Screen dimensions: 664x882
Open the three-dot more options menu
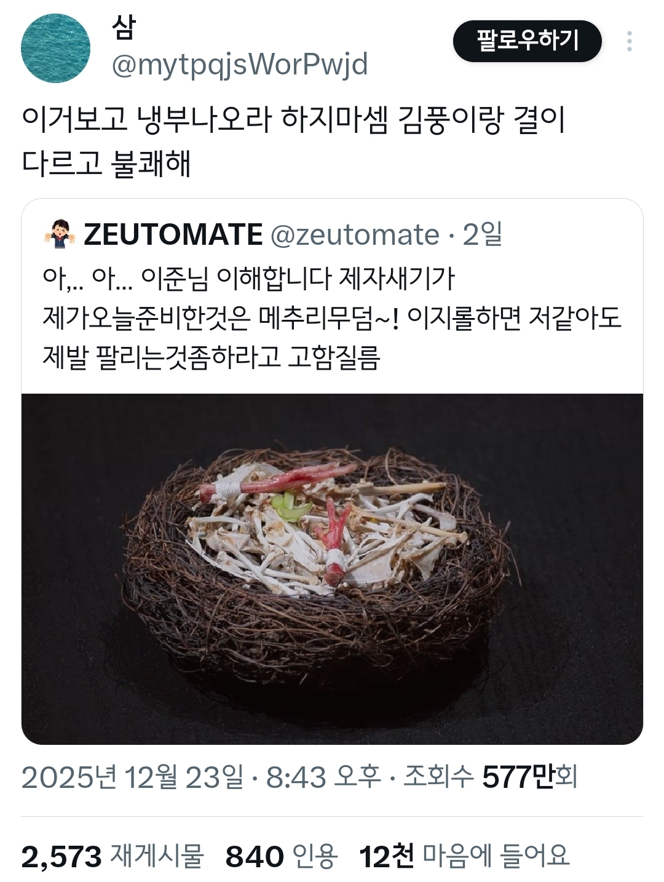[629, 41]
